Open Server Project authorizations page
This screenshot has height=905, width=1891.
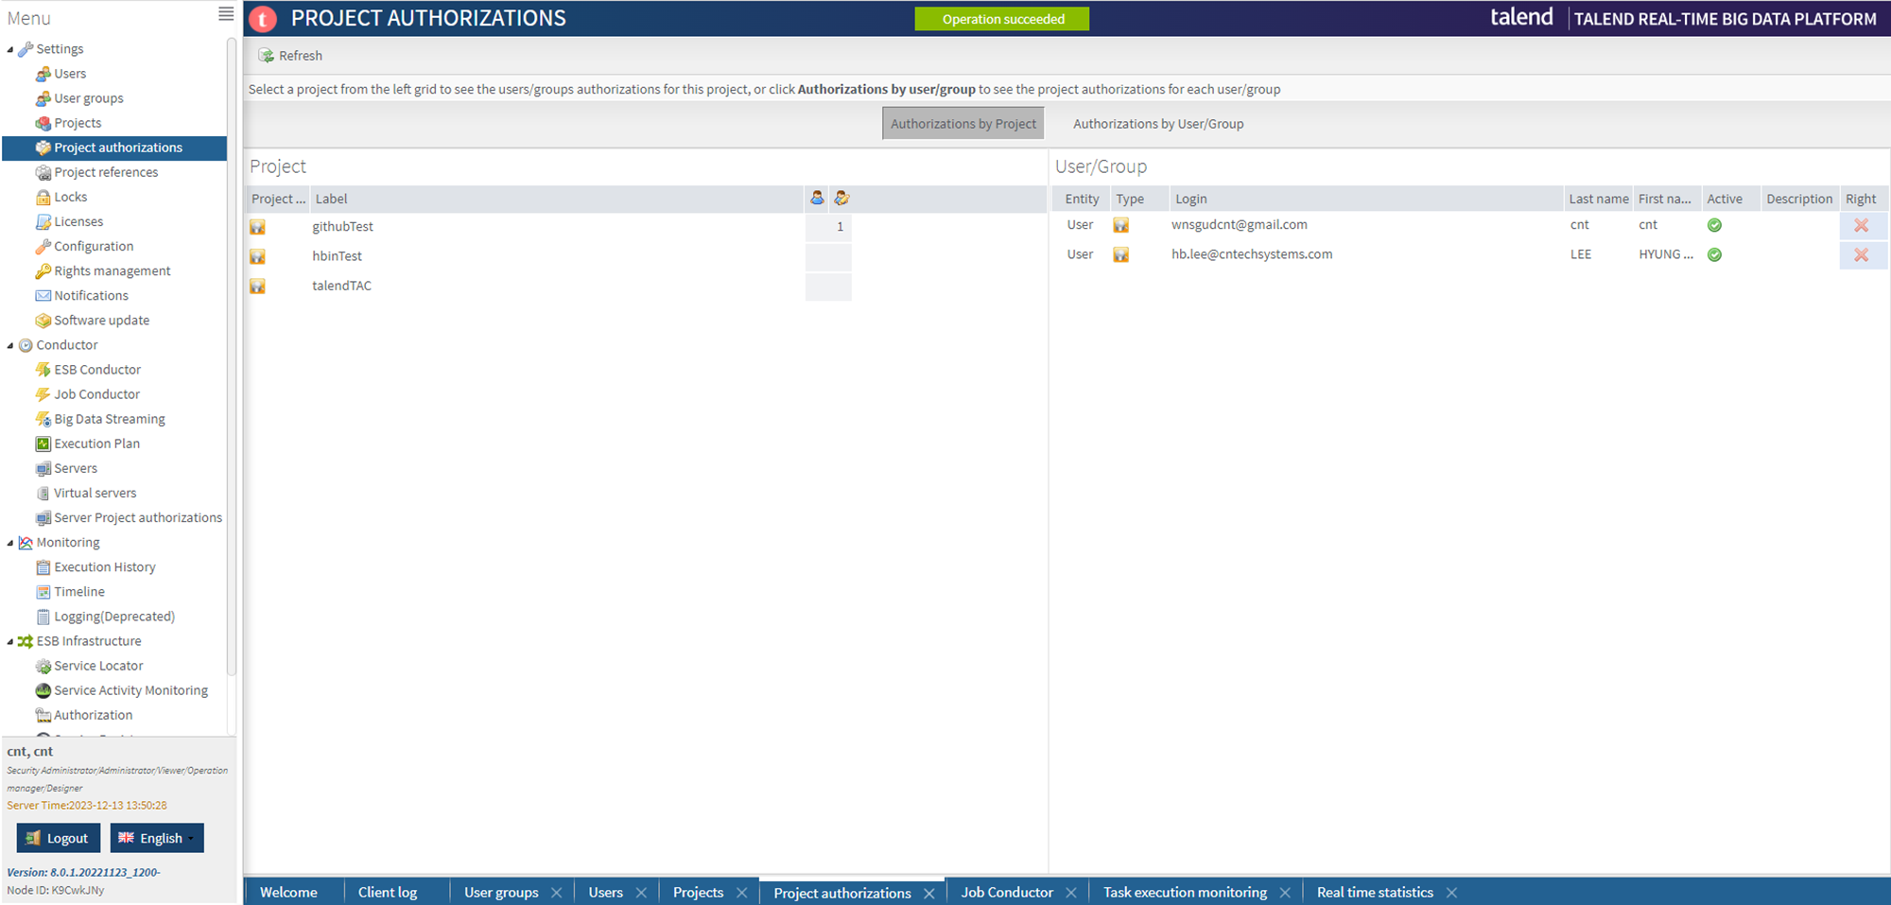coord(138,517)
